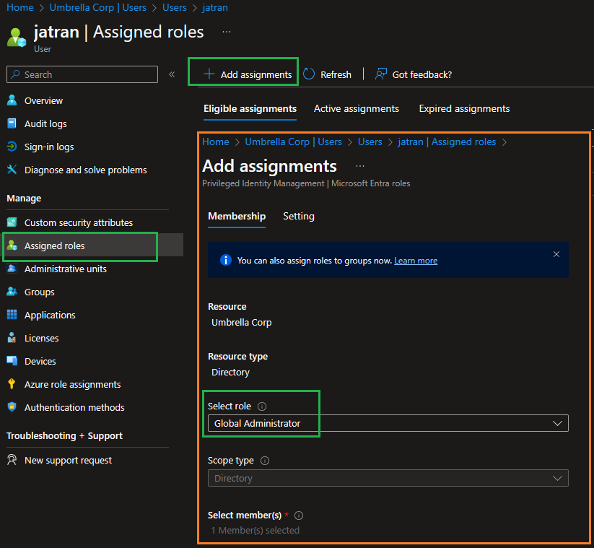Click the info icon next to Select role
This screenshot has height=548, width=594.
262,406
